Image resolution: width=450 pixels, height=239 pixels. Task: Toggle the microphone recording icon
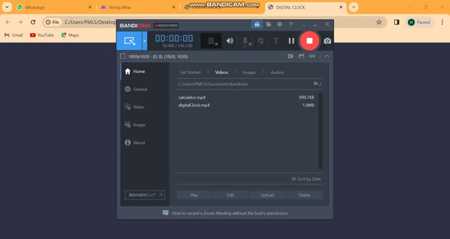pyautogui.click(x=245, y=41)
